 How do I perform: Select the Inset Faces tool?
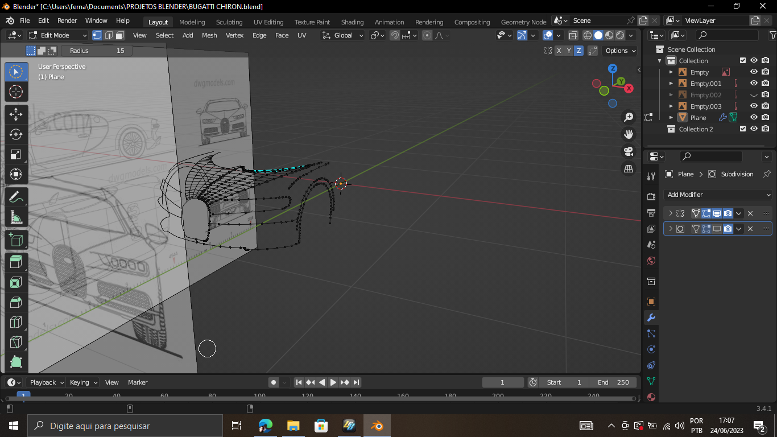click(x=16, y=282)
